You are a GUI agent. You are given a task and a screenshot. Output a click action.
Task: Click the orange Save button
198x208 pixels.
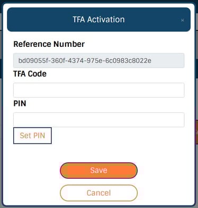tap(99, 170)
